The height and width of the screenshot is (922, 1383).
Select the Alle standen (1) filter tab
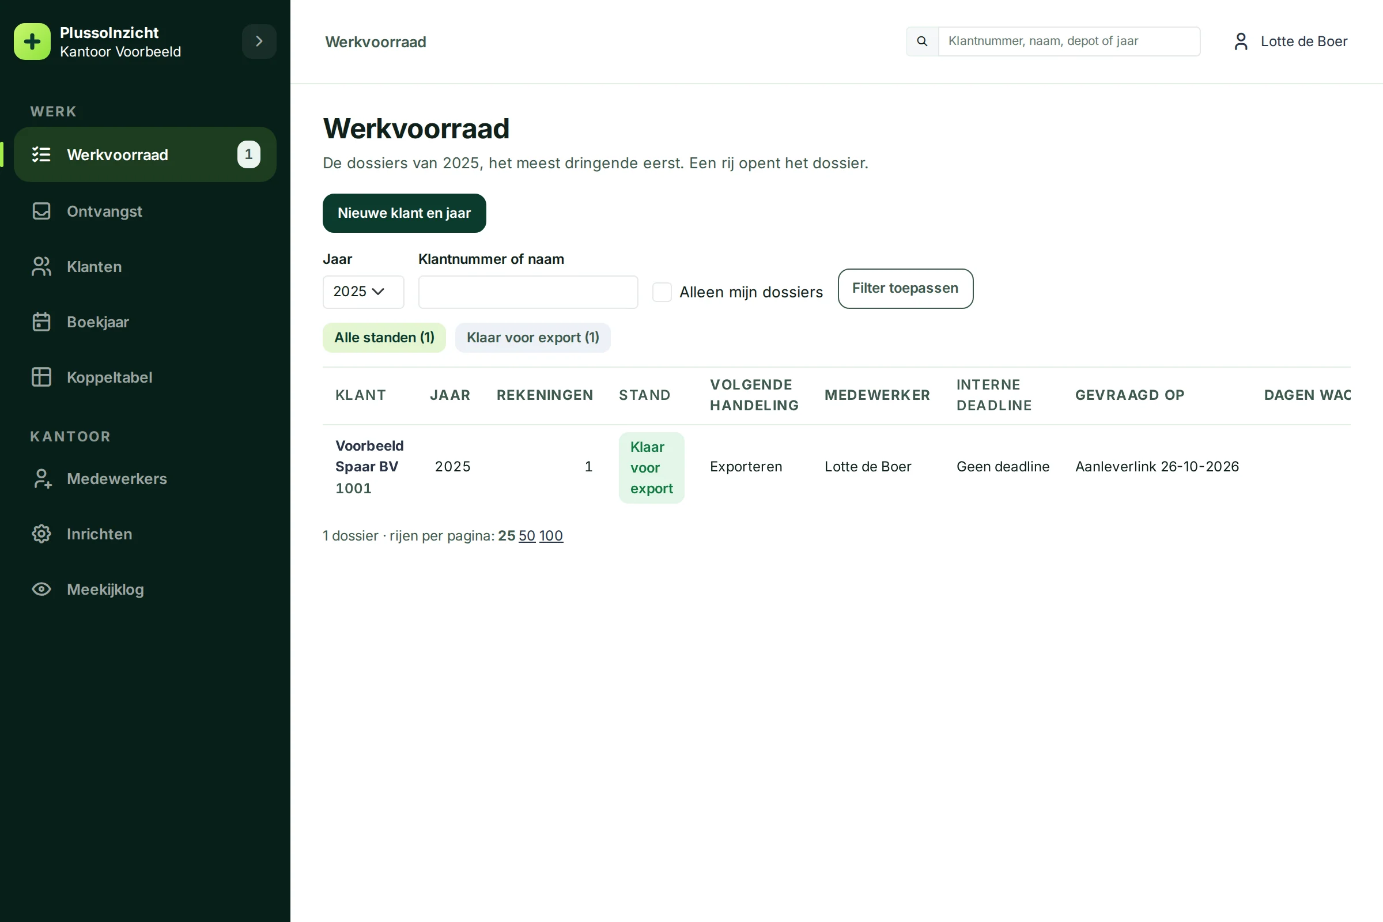click(x=384, y=338)
